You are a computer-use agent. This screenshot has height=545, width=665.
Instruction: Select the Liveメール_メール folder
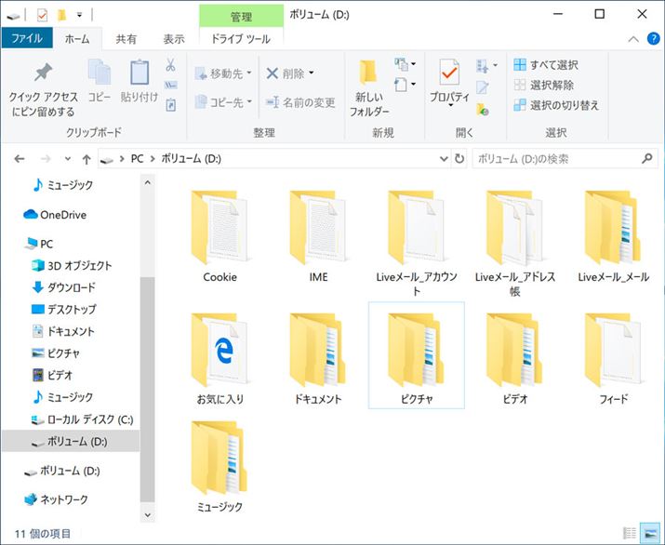[613, 236]
